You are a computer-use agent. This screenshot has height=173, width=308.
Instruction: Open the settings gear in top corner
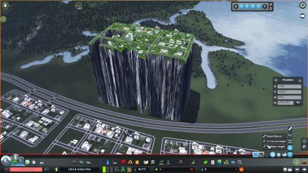tap(303, 5)
